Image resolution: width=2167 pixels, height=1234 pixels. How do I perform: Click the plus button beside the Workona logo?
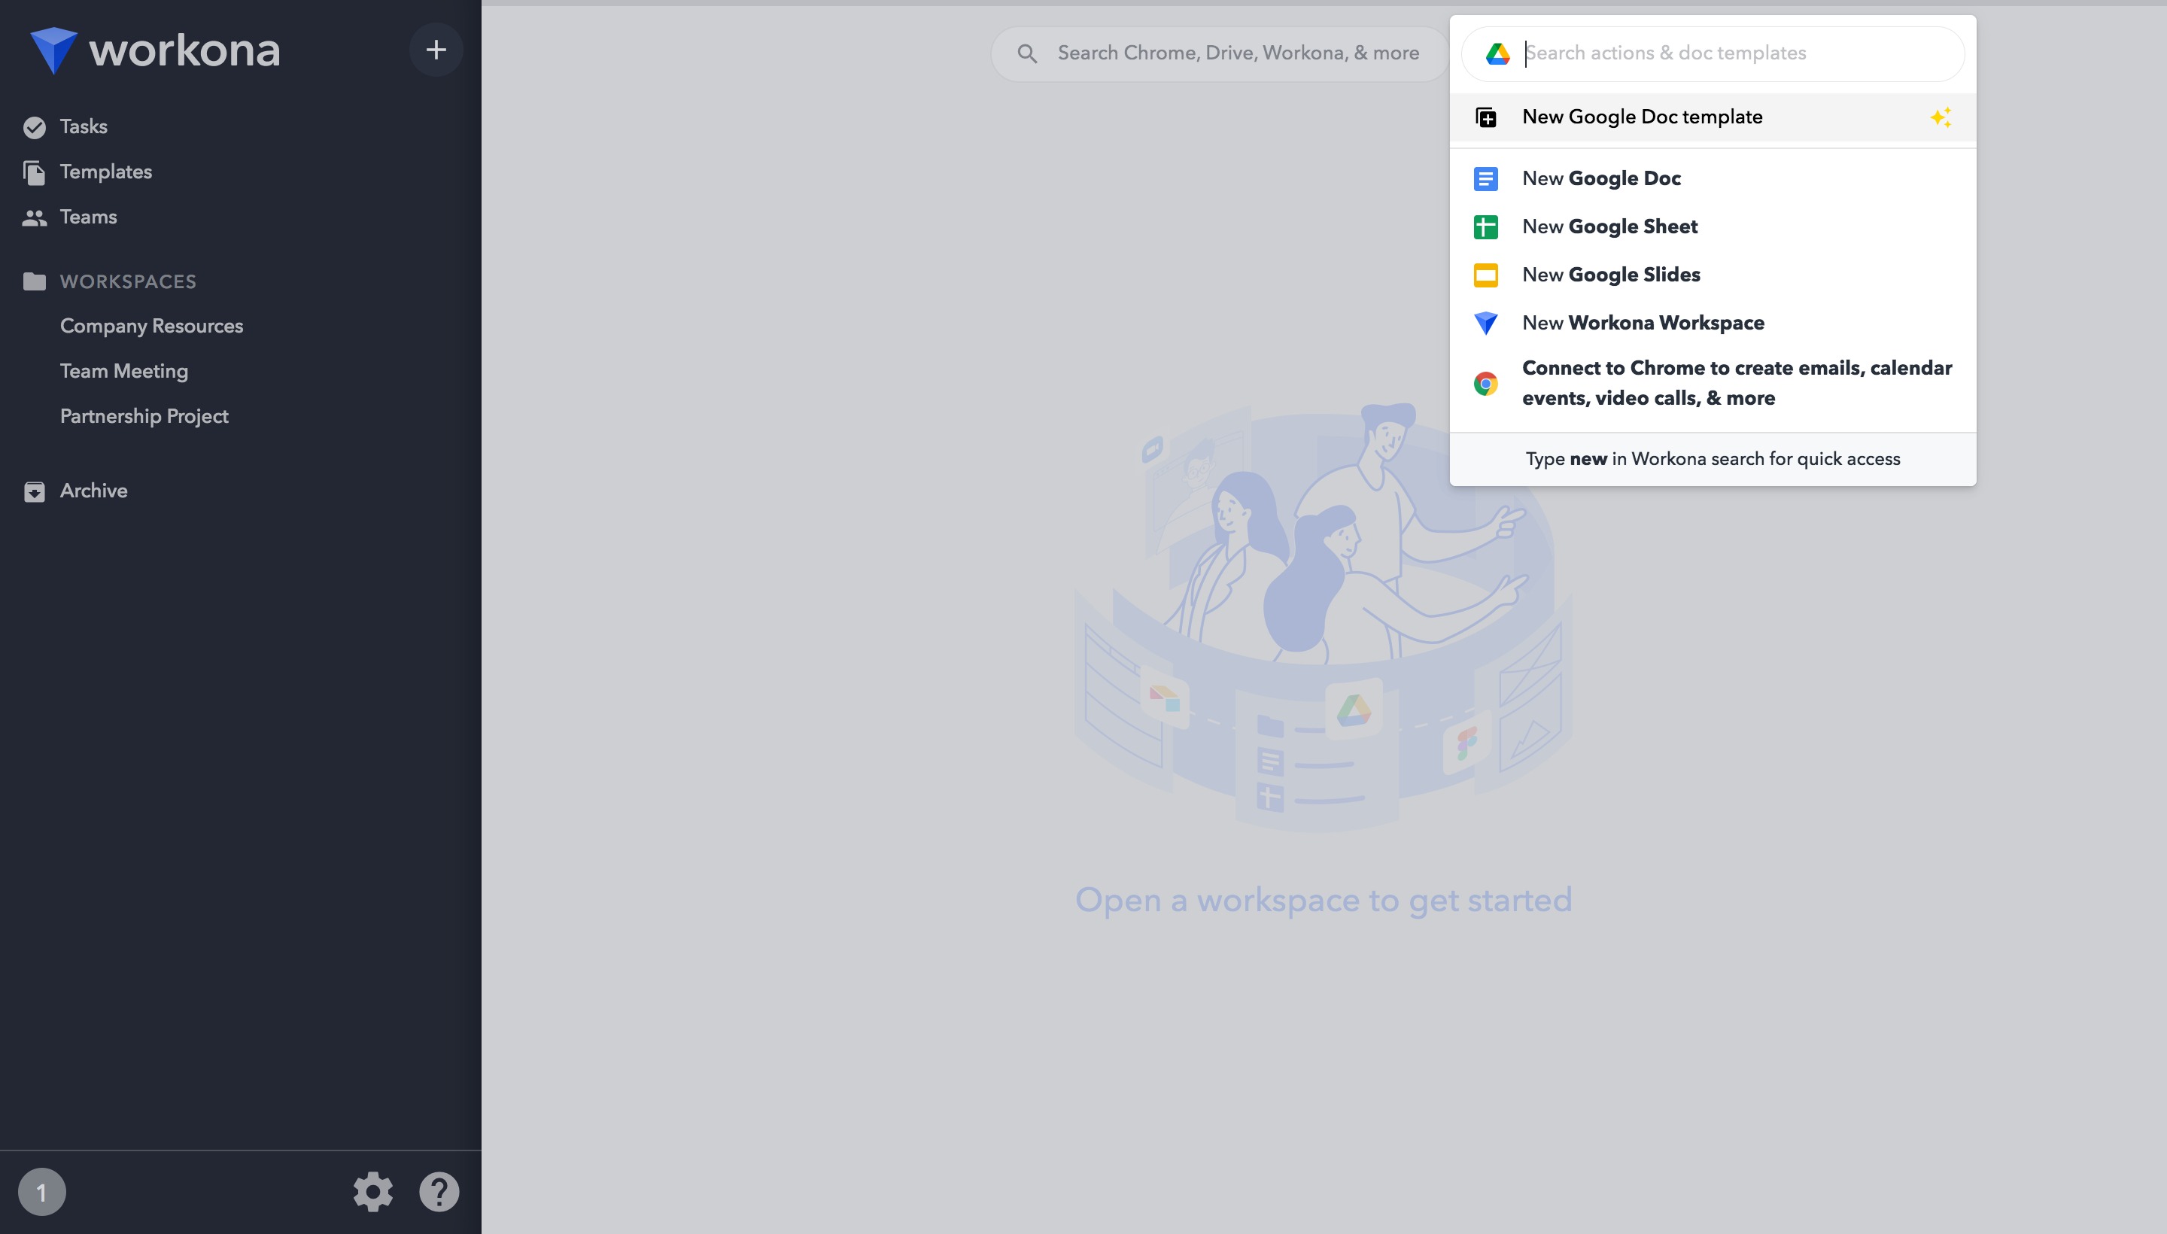(x=436, y=50)
